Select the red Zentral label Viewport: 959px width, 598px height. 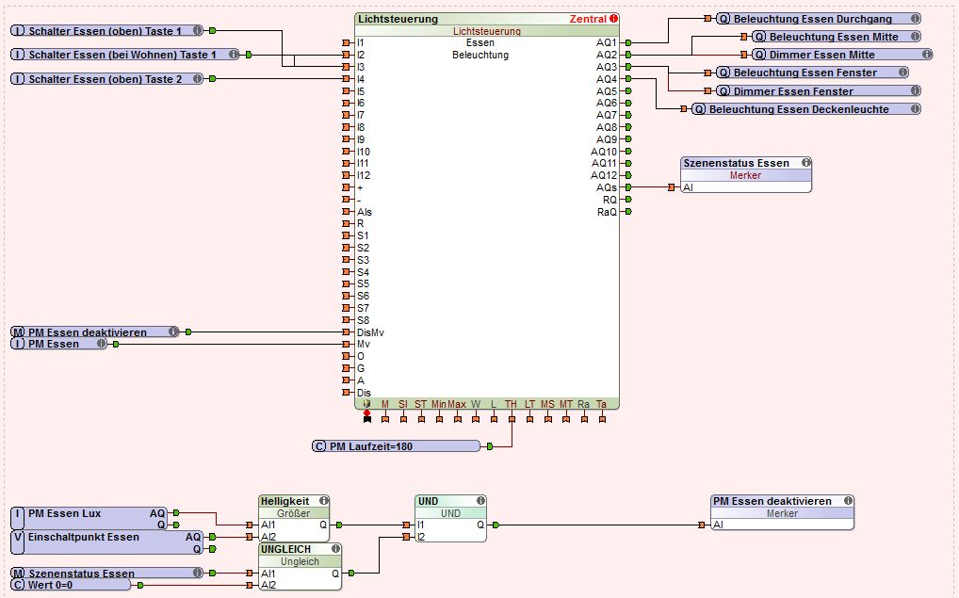588,19
